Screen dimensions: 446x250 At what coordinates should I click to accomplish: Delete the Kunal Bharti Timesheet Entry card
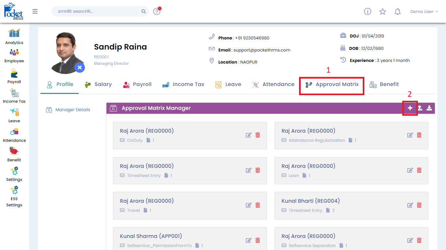(419, 205)
